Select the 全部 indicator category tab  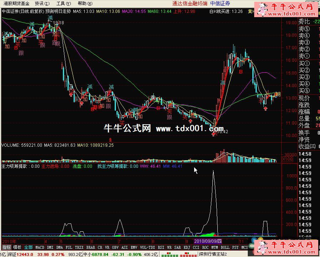(x=28, y=247)
